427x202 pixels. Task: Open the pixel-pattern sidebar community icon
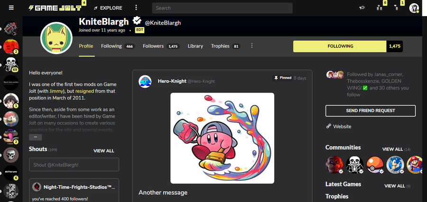tap(11, 191)
